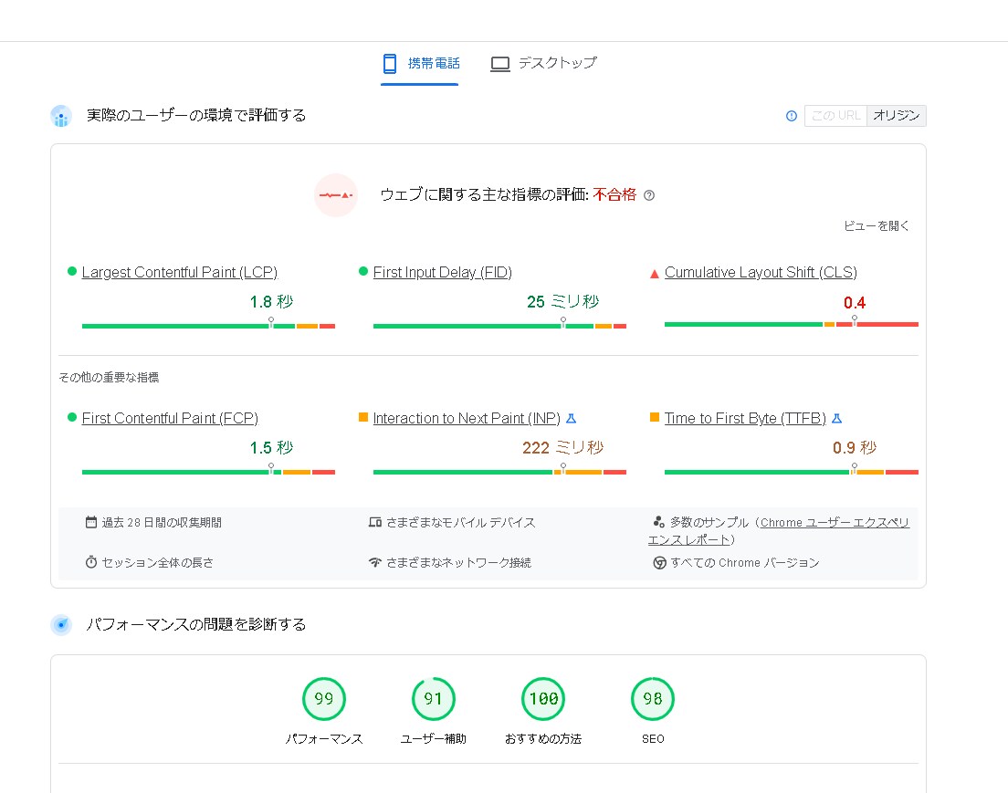
Task: Click パフォーマンスの問題を診断する heading
Action: [196, 624]
